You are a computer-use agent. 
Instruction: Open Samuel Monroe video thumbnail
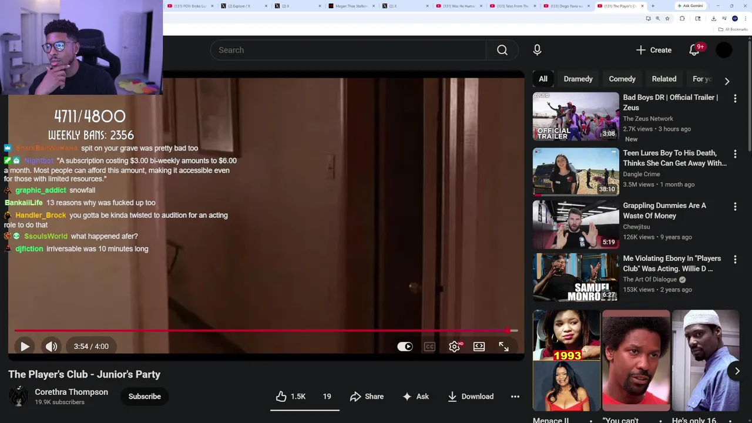point(576,277)
